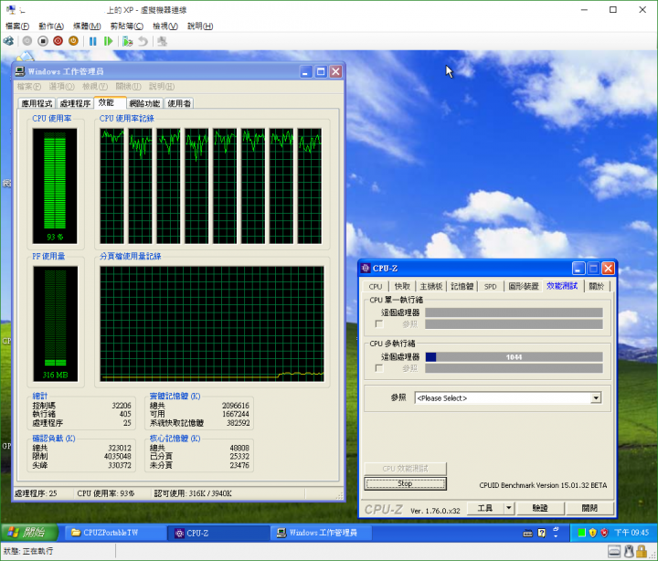The image size is (658, 561).
Task: Click the 工具 button in CPU-Z
Action: [485, 508]
